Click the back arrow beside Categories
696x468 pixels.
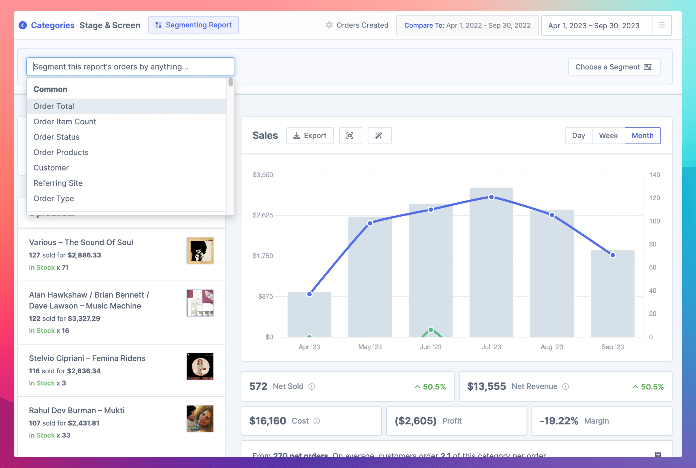coord(23,25)
